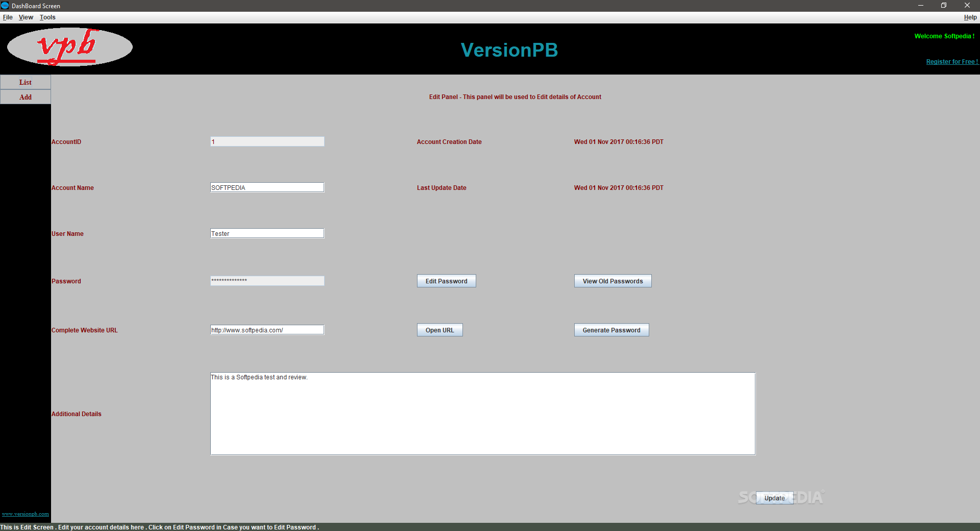Click the Update button

(775, 498)
